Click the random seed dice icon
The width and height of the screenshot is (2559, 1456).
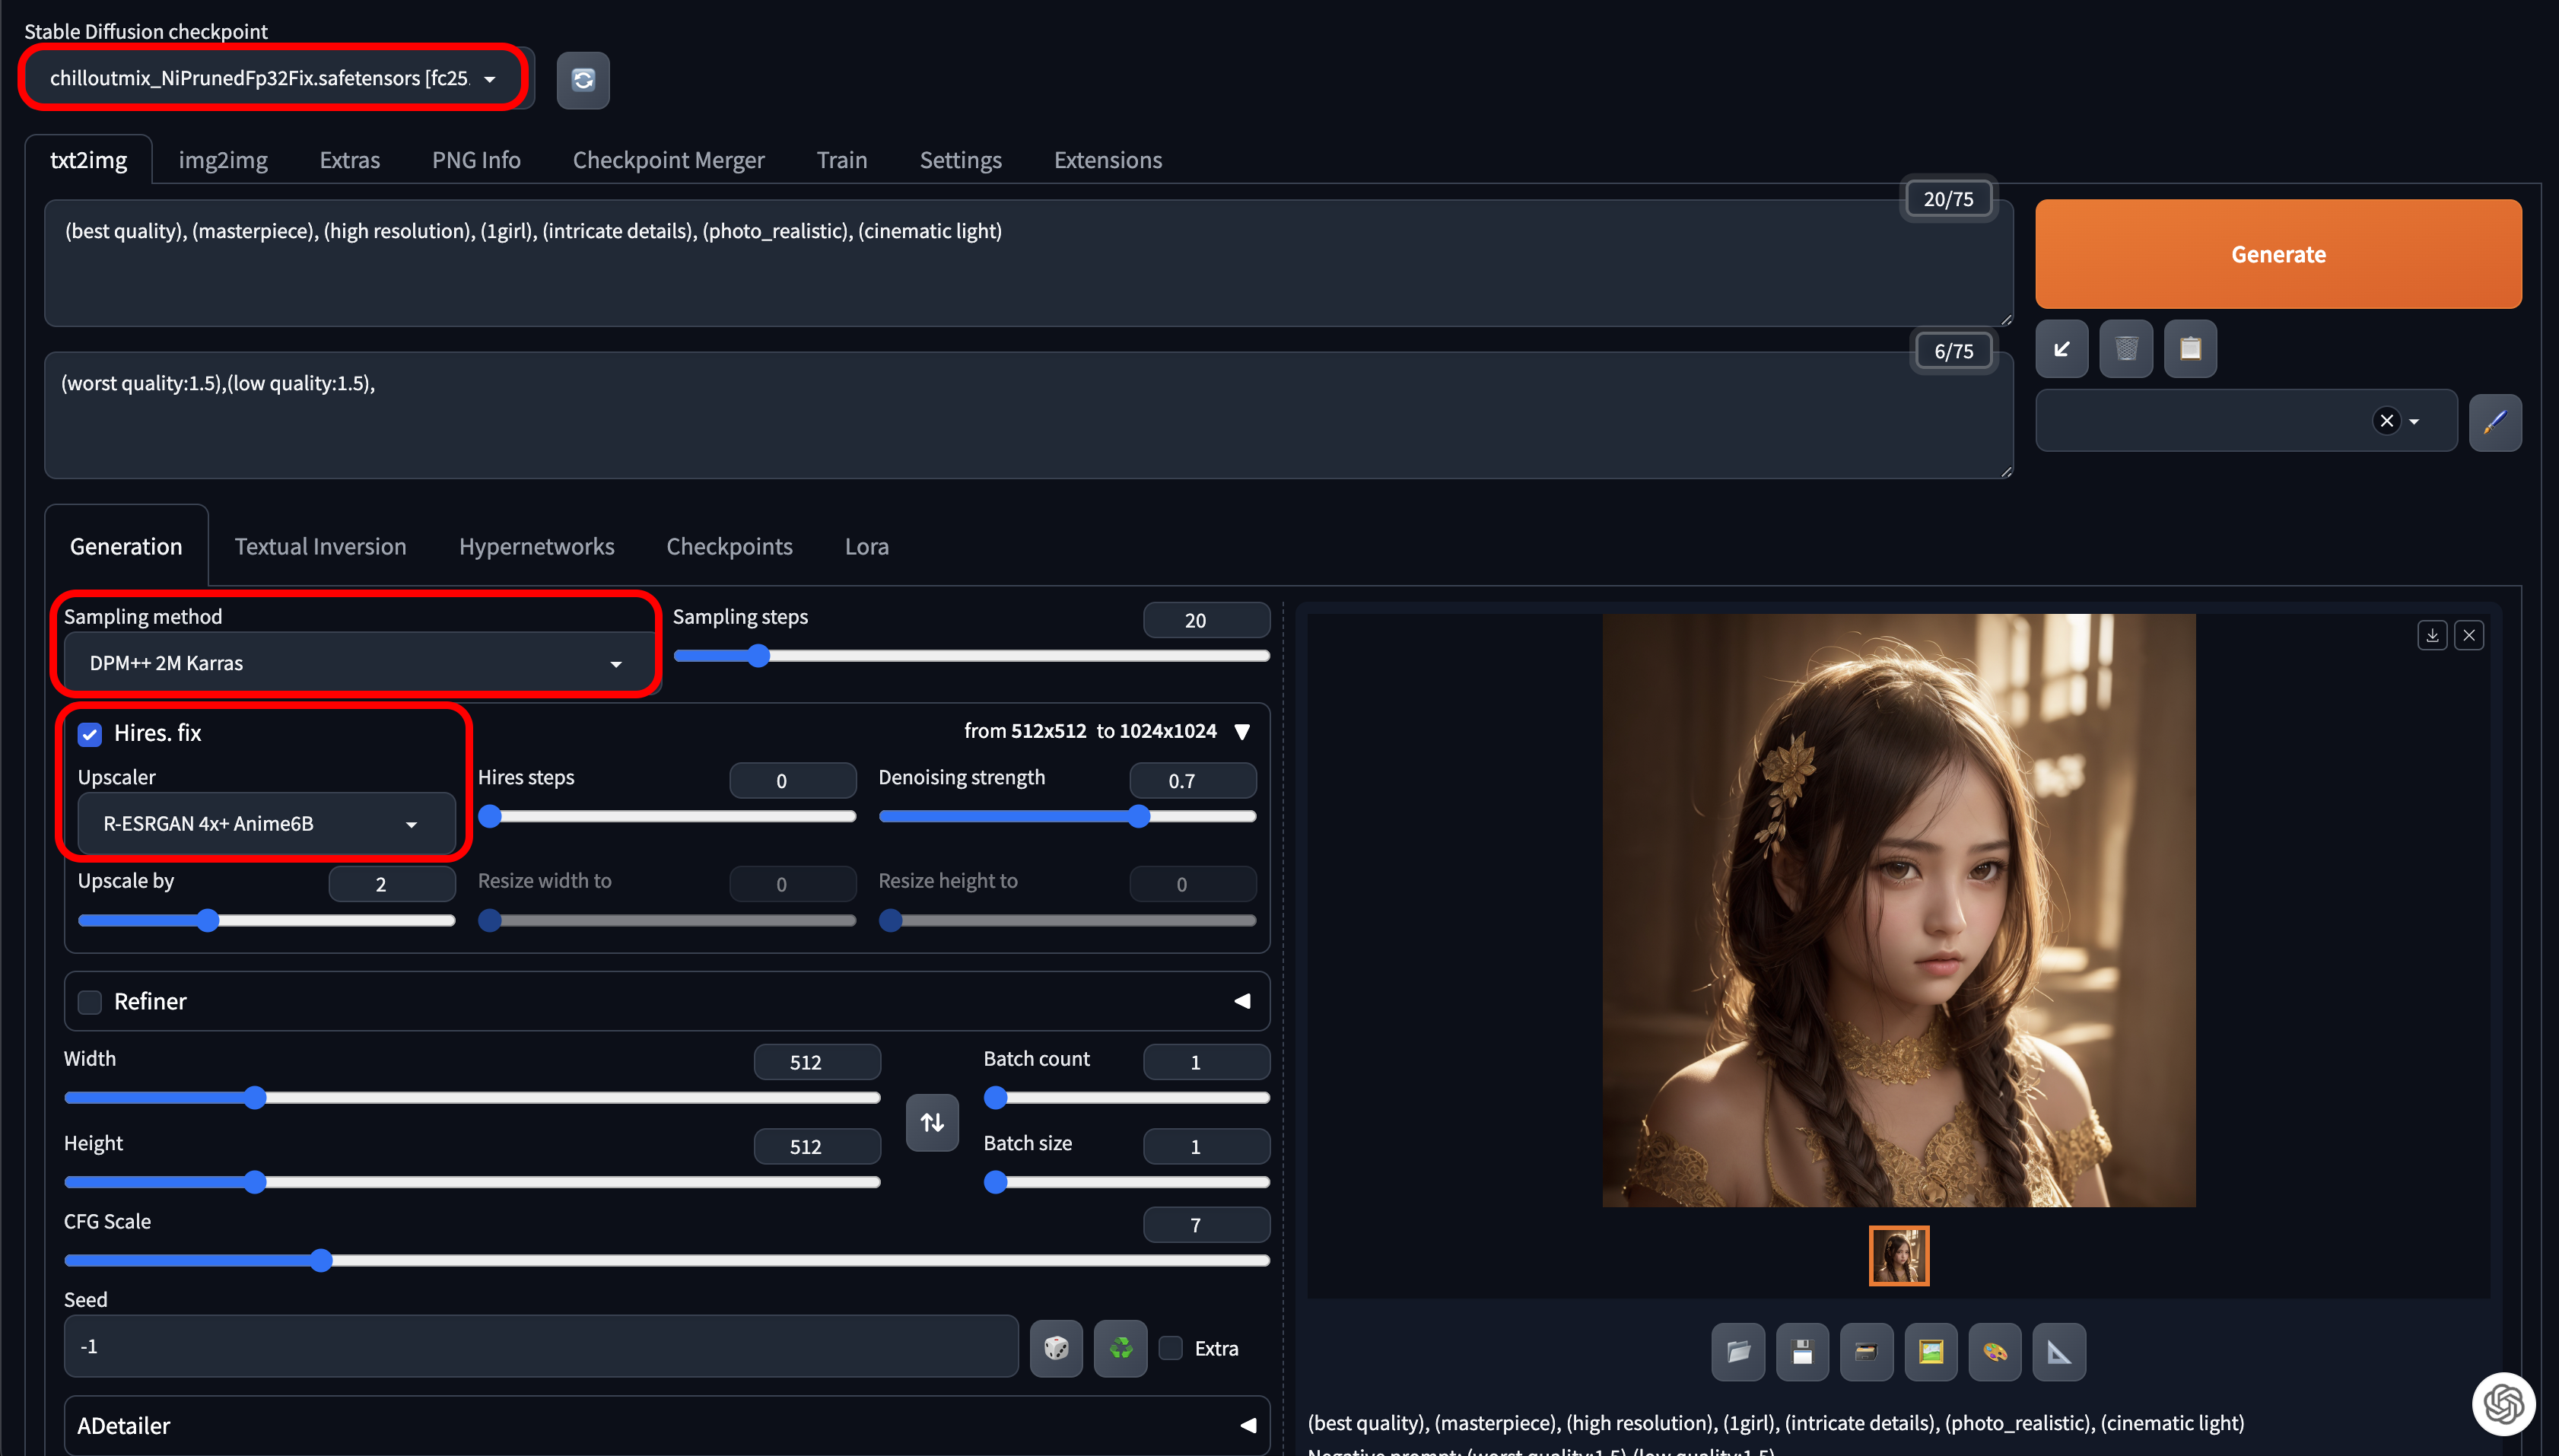[x=1056, y=1348]
